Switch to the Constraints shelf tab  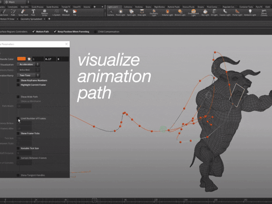pyautogui.click(x=12, y=7)
